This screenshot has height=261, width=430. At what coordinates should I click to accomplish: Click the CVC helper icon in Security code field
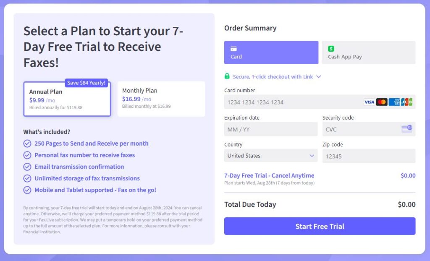(406, 129)
